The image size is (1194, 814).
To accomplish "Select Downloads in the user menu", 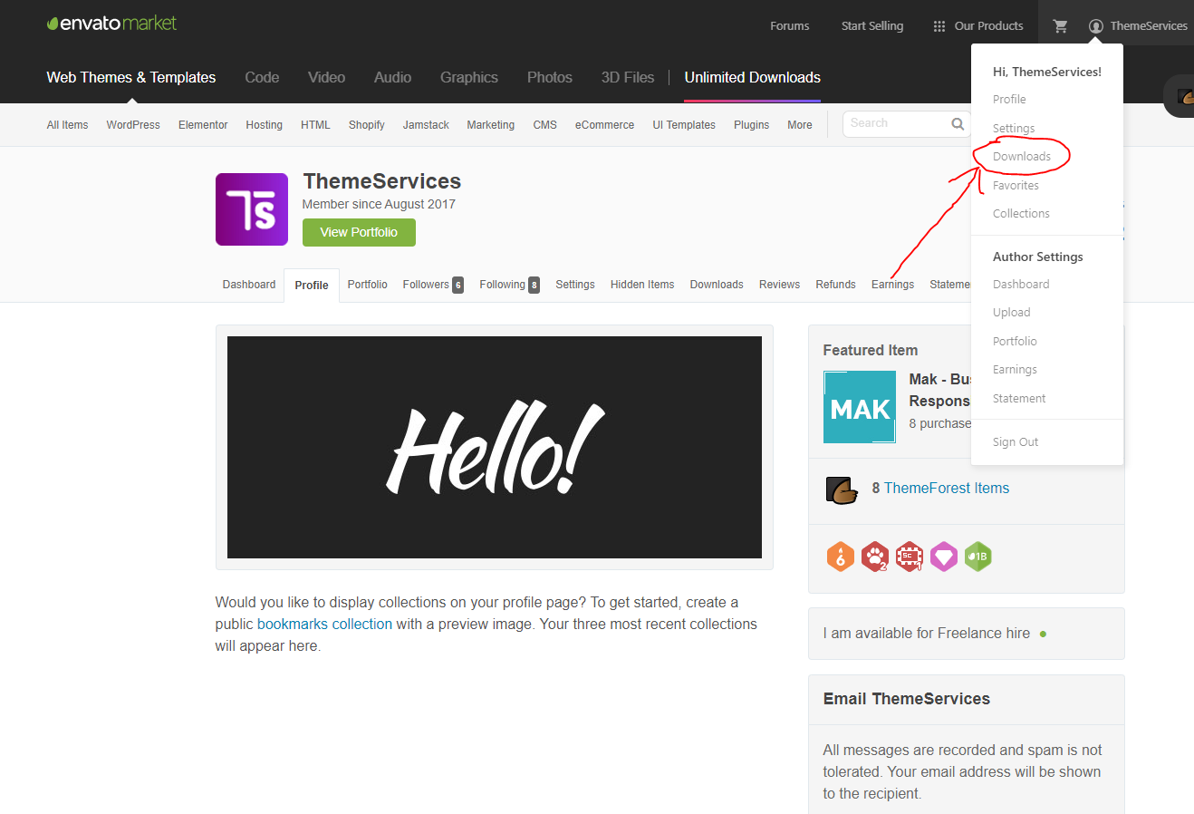I will pos(1022,157).
